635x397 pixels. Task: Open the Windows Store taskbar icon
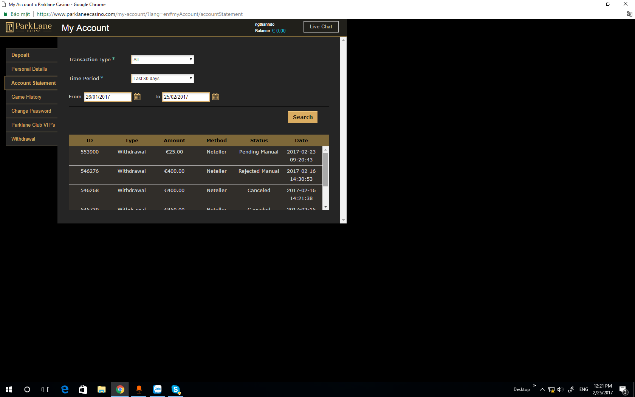point(83,389)
